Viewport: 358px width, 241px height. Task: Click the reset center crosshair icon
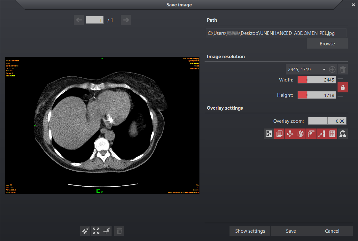(x=106, y=231)
